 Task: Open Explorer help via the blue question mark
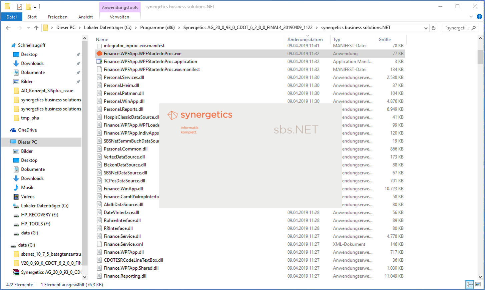click(479, 17)
